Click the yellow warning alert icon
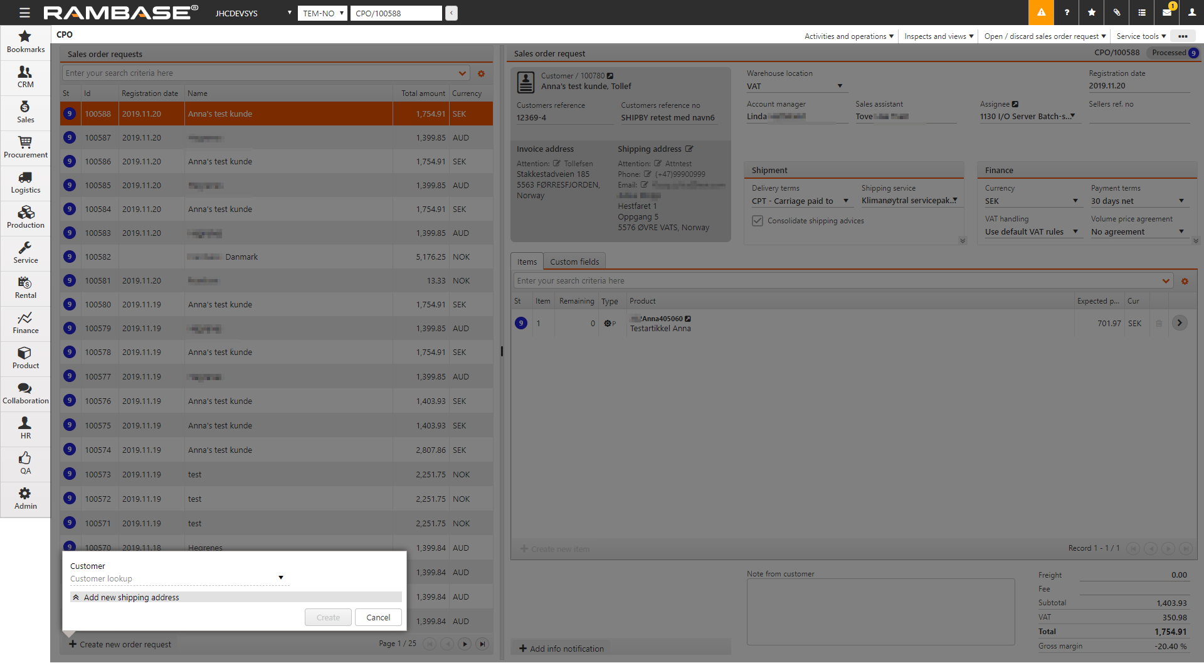Screen dimensions: 1204x663 (1041, 13)
